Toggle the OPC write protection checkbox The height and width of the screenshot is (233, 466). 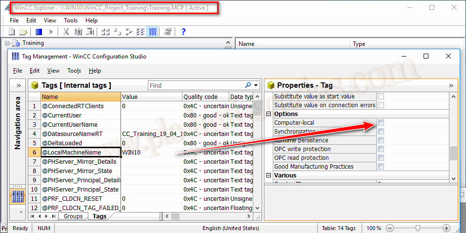(x=381, y=149)
